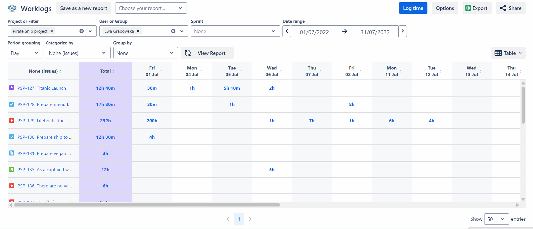This screenshot has width=533, height=229.
Task: Click the Table view dropdown
Action: tap(508, 53)
